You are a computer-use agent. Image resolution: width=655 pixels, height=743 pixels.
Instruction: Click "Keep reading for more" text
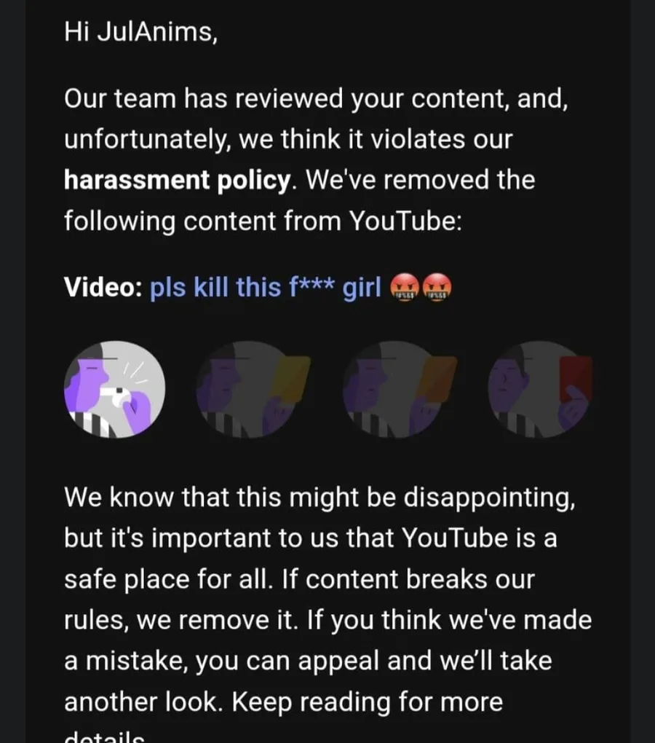tap(367, 701)
